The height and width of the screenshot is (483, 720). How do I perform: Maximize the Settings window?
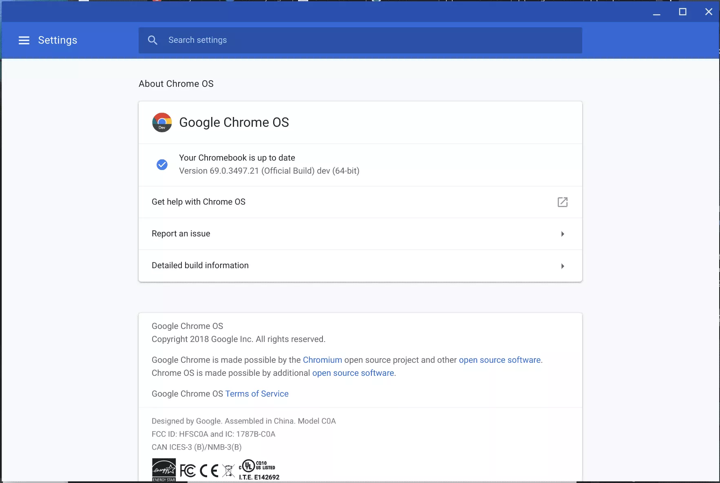(682, 12)
